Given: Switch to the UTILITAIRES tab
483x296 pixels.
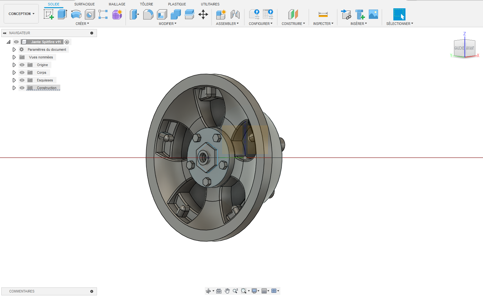Looking at the screenshot, I should [210, 4].
